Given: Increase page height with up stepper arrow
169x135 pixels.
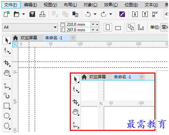Looking at the screenshot, I should (x=97, y=30).
